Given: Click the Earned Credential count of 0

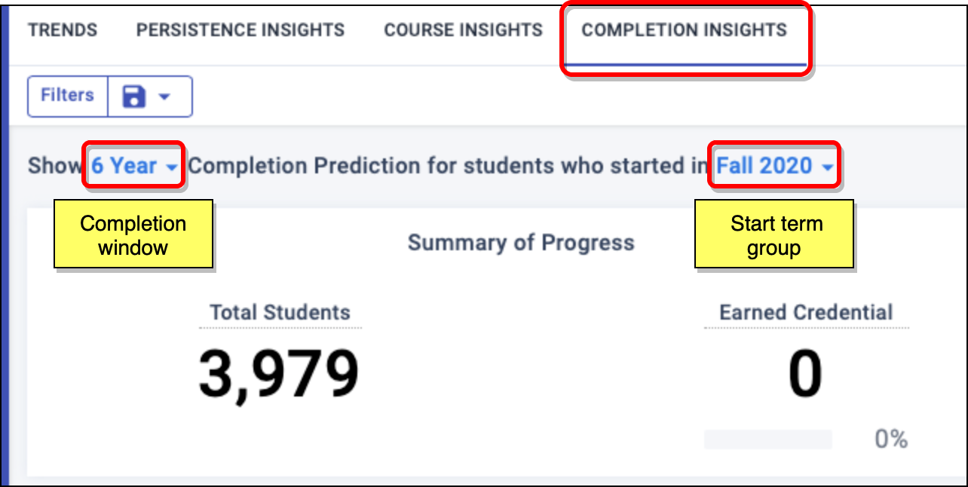Looking at the screenshot, I should [x=805, y=375].
